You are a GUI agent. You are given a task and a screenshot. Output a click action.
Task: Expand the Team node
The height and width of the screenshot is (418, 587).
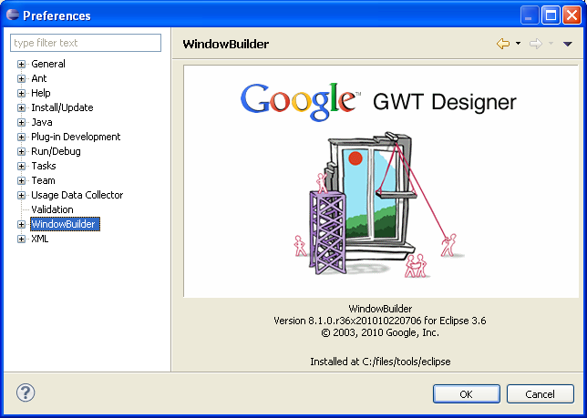pos(21,180)
